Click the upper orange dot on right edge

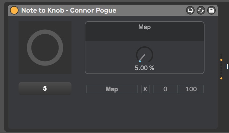221,60
